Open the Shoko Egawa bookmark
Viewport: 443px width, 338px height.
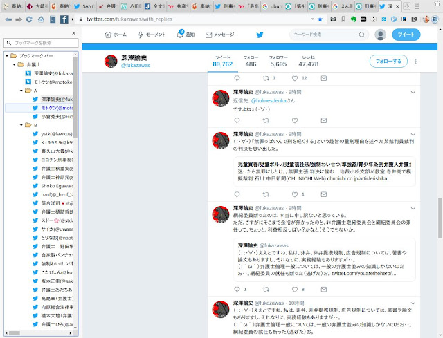(x=53, y=186)
